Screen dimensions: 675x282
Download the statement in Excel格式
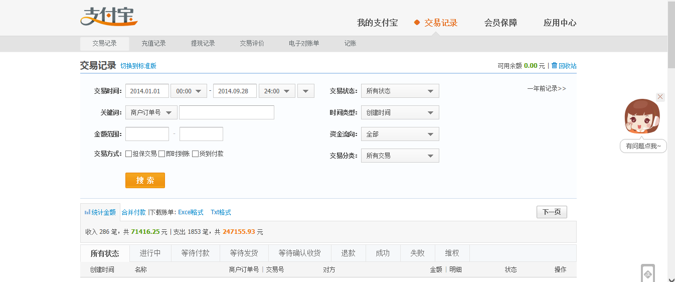click(191, 212)
